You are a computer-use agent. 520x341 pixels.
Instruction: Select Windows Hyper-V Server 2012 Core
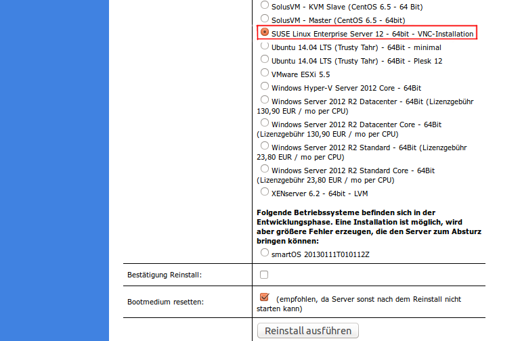coord(264,86)
